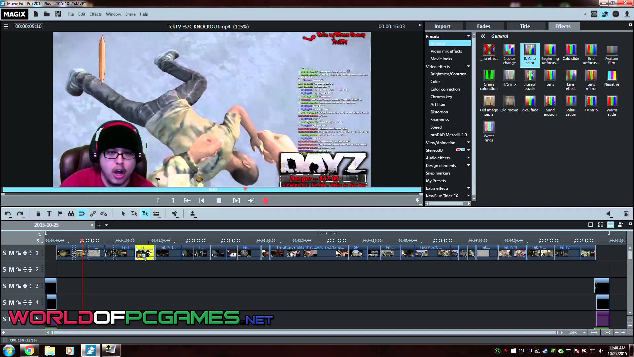The image size is (634, 357).
Task: Open the dropdown arrow beside the add-movie plus
Action: coord(106,225)
